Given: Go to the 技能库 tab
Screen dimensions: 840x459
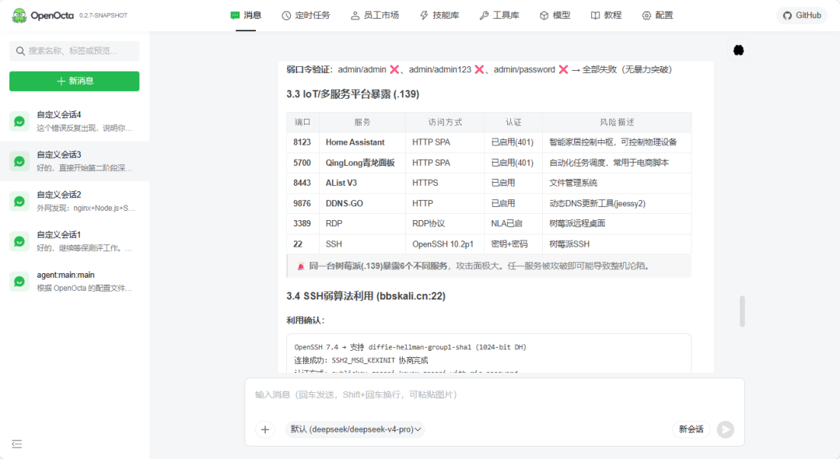Looking at the screenshot, I should pos(439,16).
